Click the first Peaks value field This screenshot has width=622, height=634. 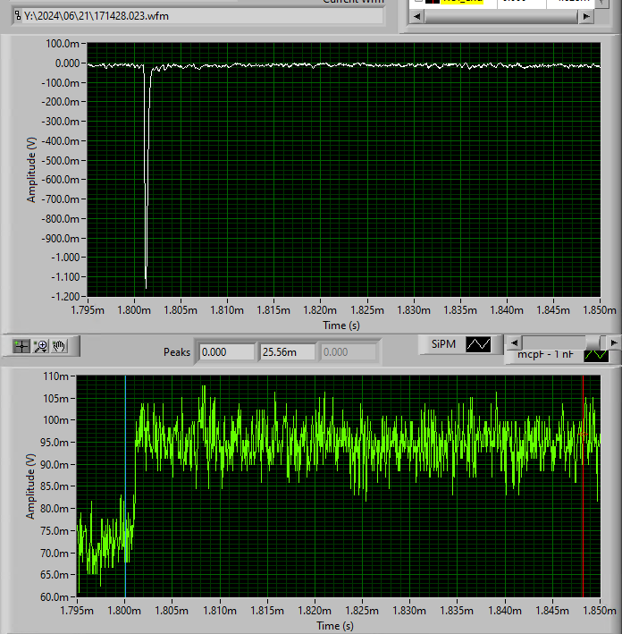tap(225, 352)
